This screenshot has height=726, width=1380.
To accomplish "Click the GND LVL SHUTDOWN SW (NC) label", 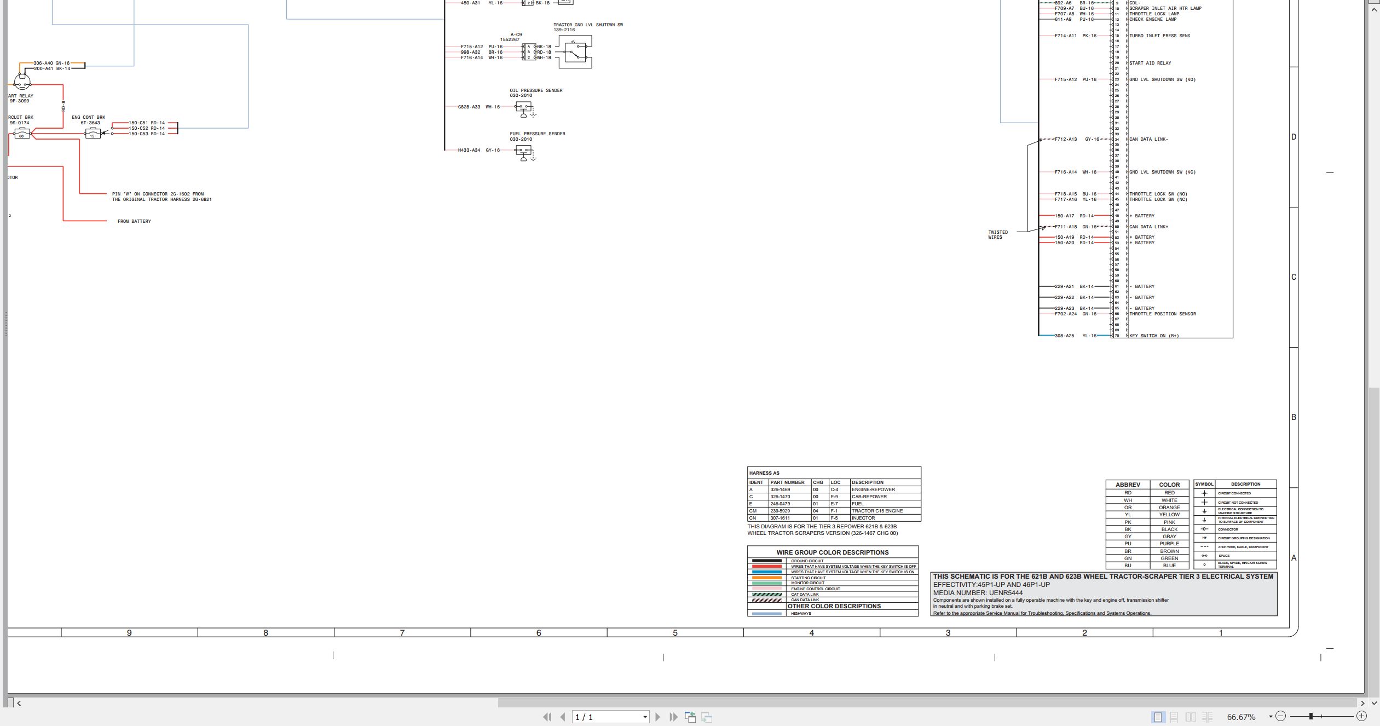I will (1162, 172).
